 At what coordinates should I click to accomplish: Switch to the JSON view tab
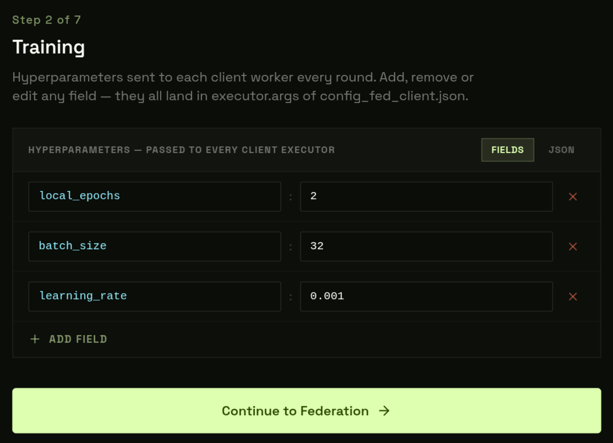(561, 150)
